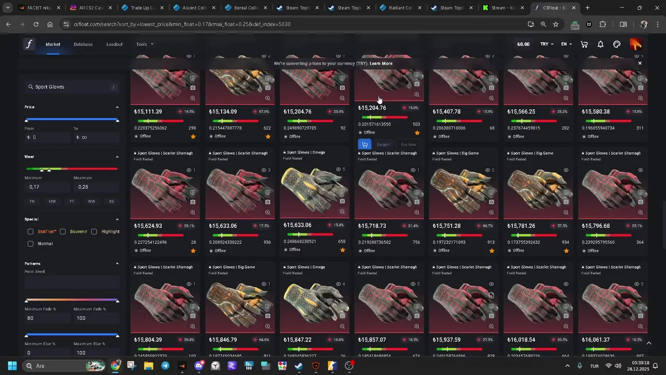The image size is (666, 375).
Task: Open the TRY currency dropdown
Action: click(547, 44)
